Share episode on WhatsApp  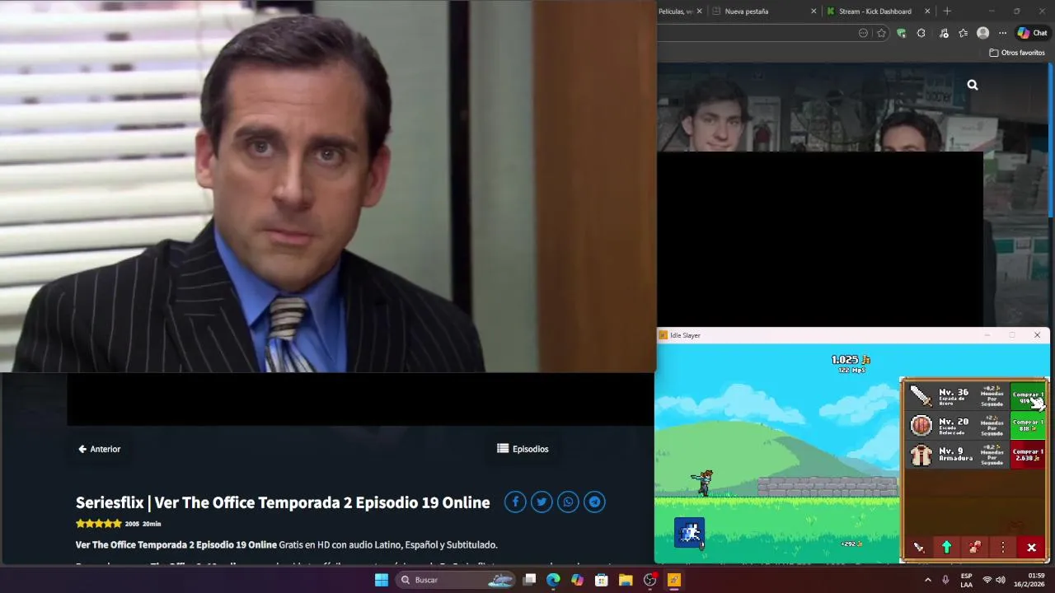click(568, 502)
